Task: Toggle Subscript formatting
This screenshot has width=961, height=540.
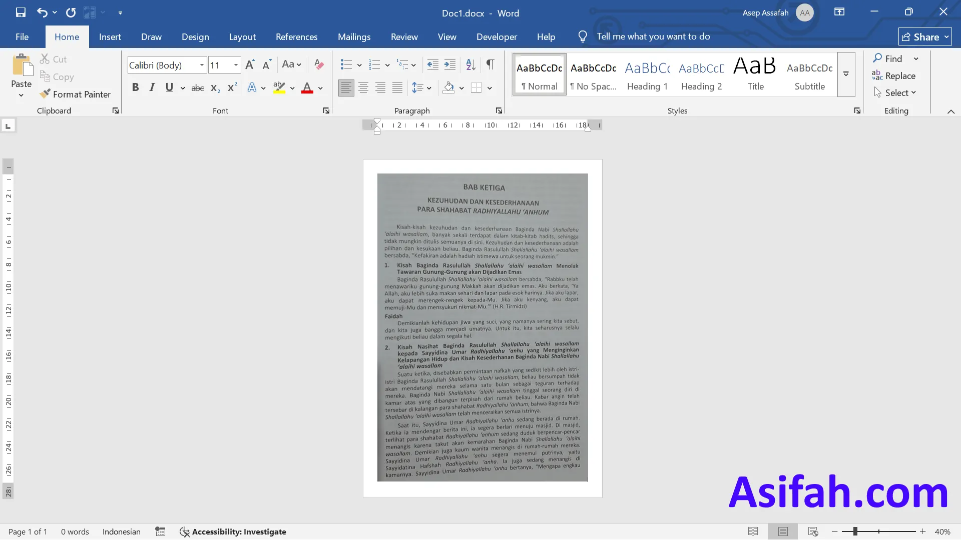Action: tap(215, 88)
